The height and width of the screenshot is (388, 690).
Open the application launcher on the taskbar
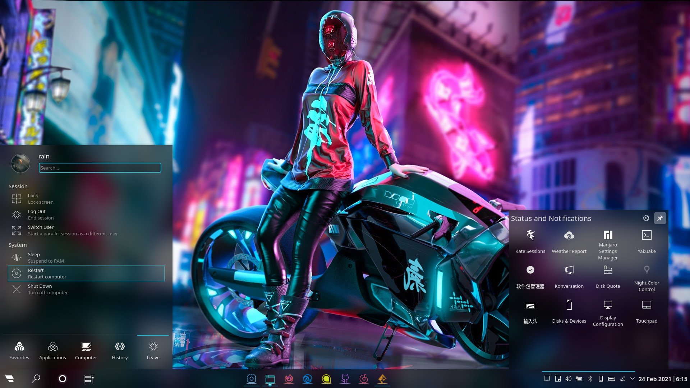click(10, 379)
